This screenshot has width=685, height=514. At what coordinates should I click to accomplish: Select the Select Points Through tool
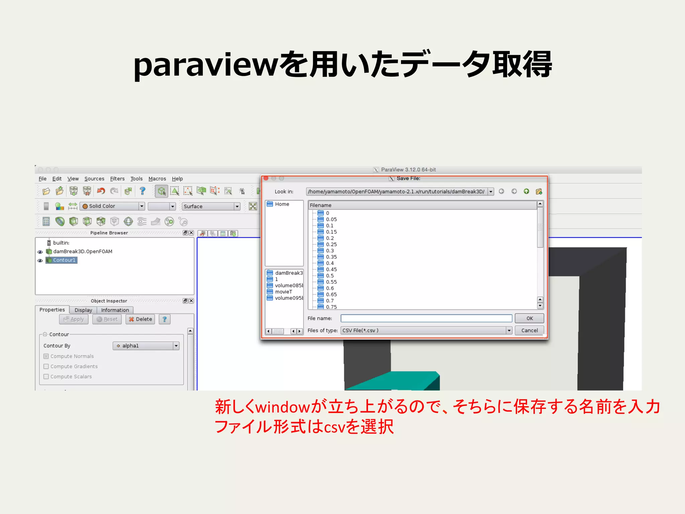pos(215,191)
